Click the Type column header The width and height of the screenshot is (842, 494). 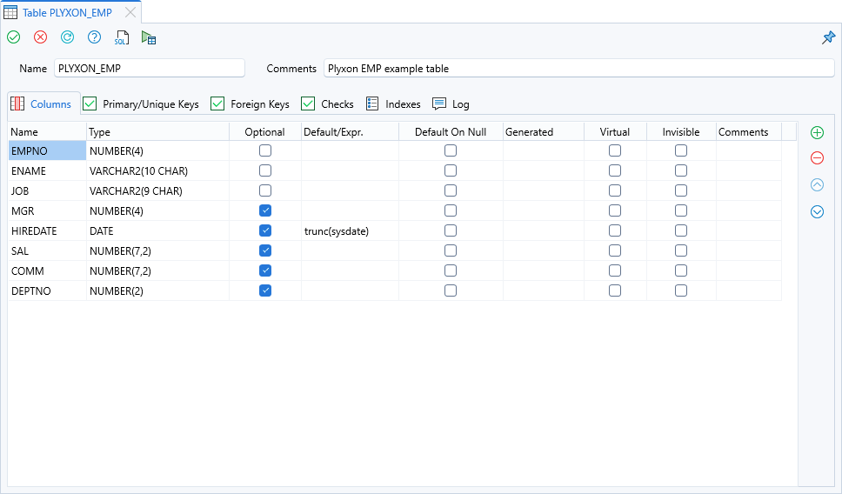158,131
